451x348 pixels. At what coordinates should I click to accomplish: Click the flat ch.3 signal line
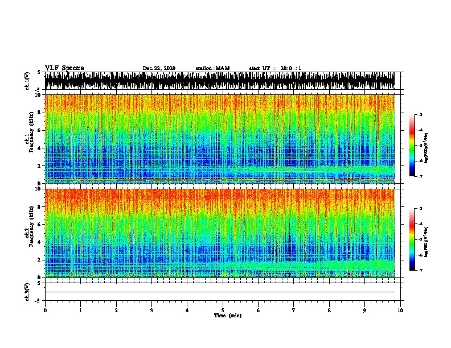coord(220,292)
